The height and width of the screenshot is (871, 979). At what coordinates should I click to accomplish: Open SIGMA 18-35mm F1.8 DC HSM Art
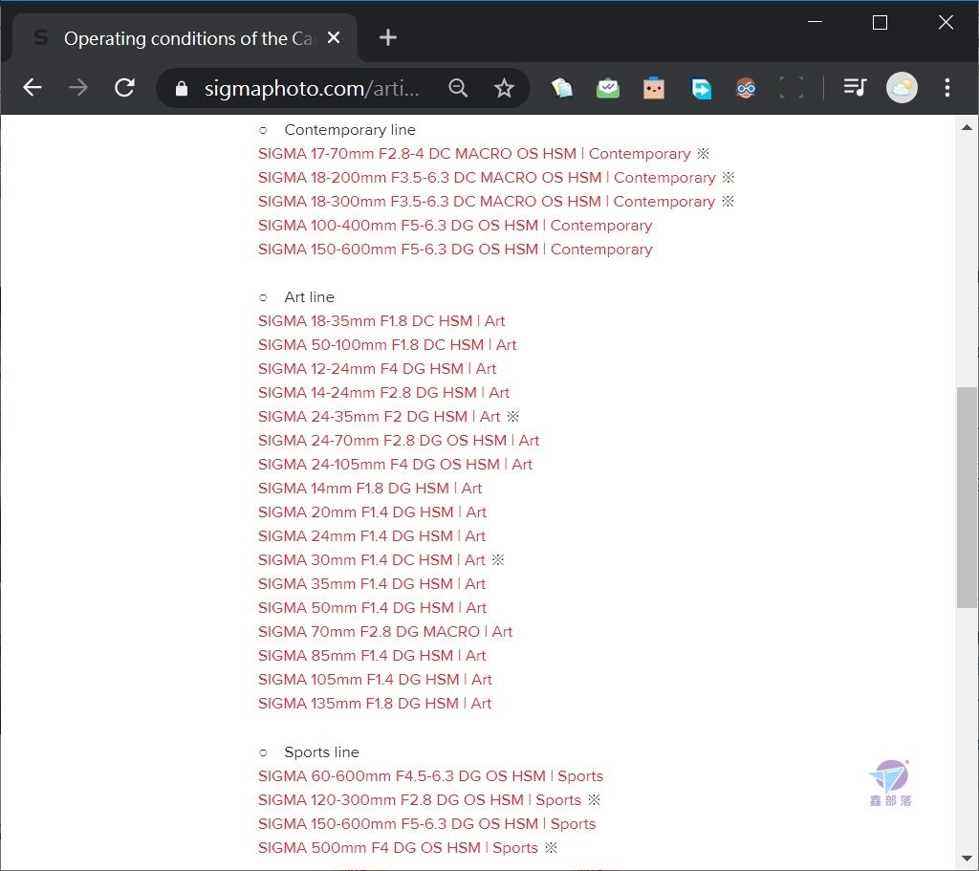(381, 321)
